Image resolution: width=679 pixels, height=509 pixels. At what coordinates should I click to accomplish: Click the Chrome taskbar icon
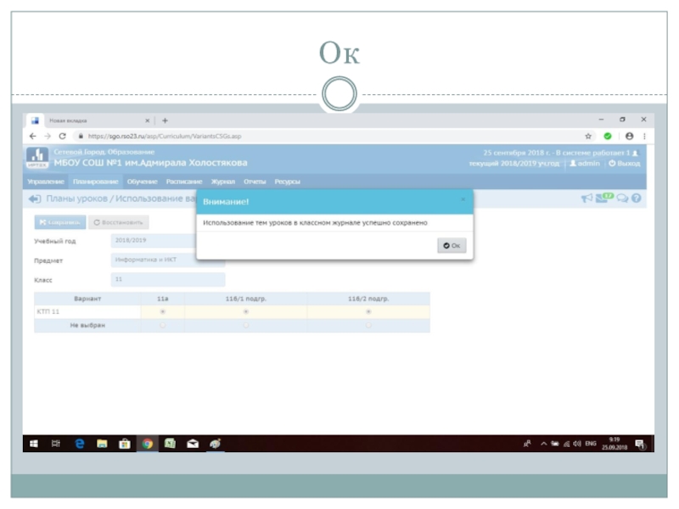[147, 444]
